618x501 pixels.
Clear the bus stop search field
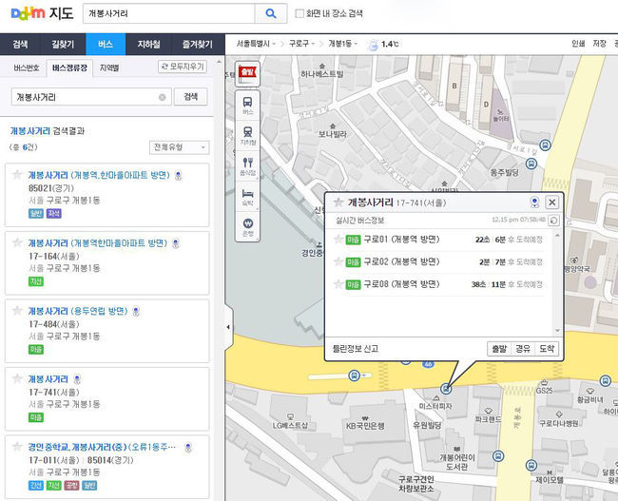[162, 97]
